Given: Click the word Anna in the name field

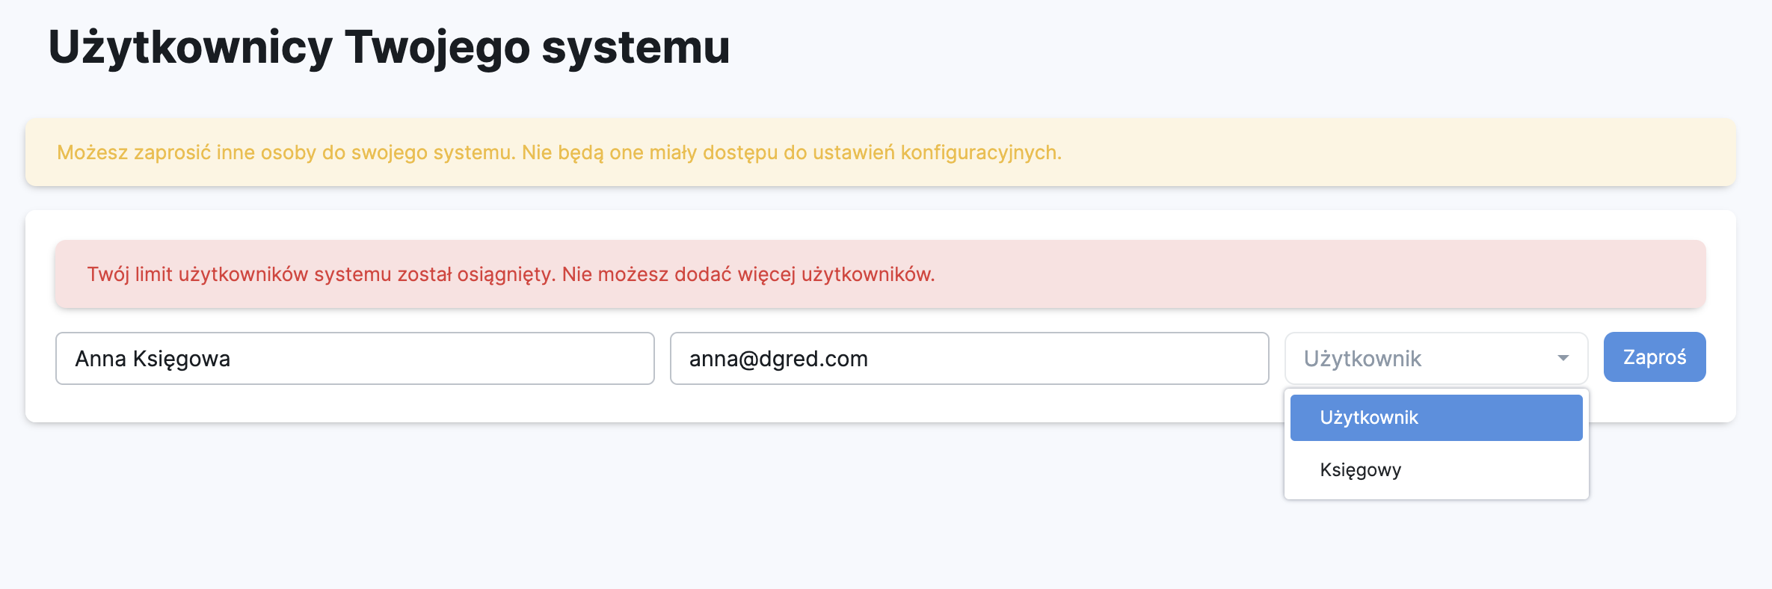Looking at the screenshot, I should [x=100, y=359].
